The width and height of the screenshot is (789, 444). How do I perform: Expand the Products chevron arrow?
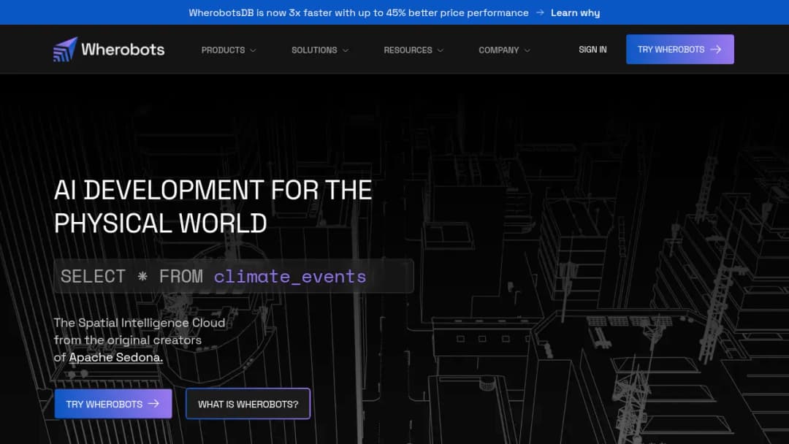(x=253, y=50)
